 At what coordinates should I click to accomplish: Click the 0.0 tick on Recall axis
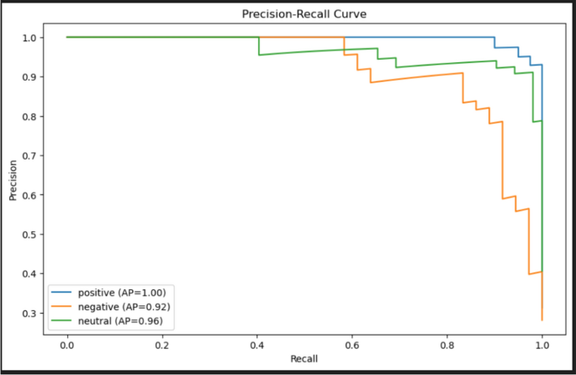pyautogui.click(x=66, y=343)
